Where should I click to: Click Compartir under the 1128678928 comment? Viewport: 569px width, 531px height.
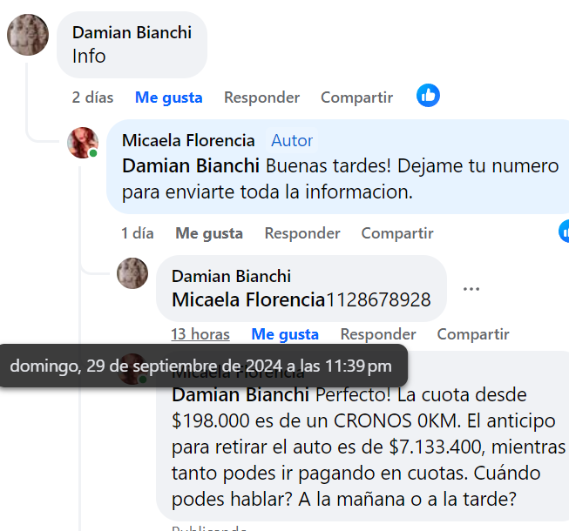point(473,334)
